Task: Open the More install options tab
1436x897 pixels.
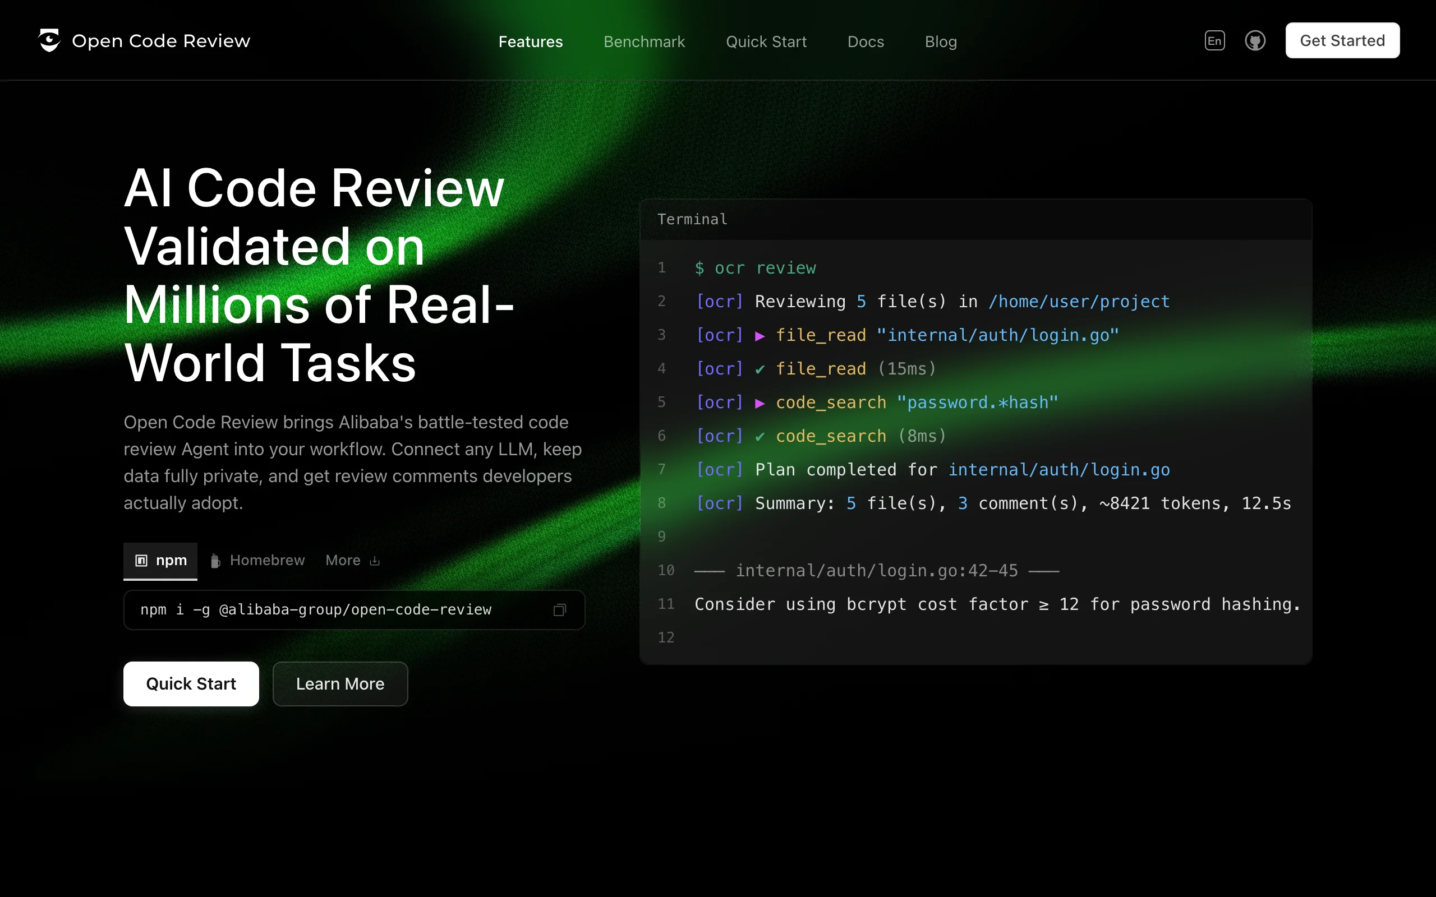Action: 352,561
